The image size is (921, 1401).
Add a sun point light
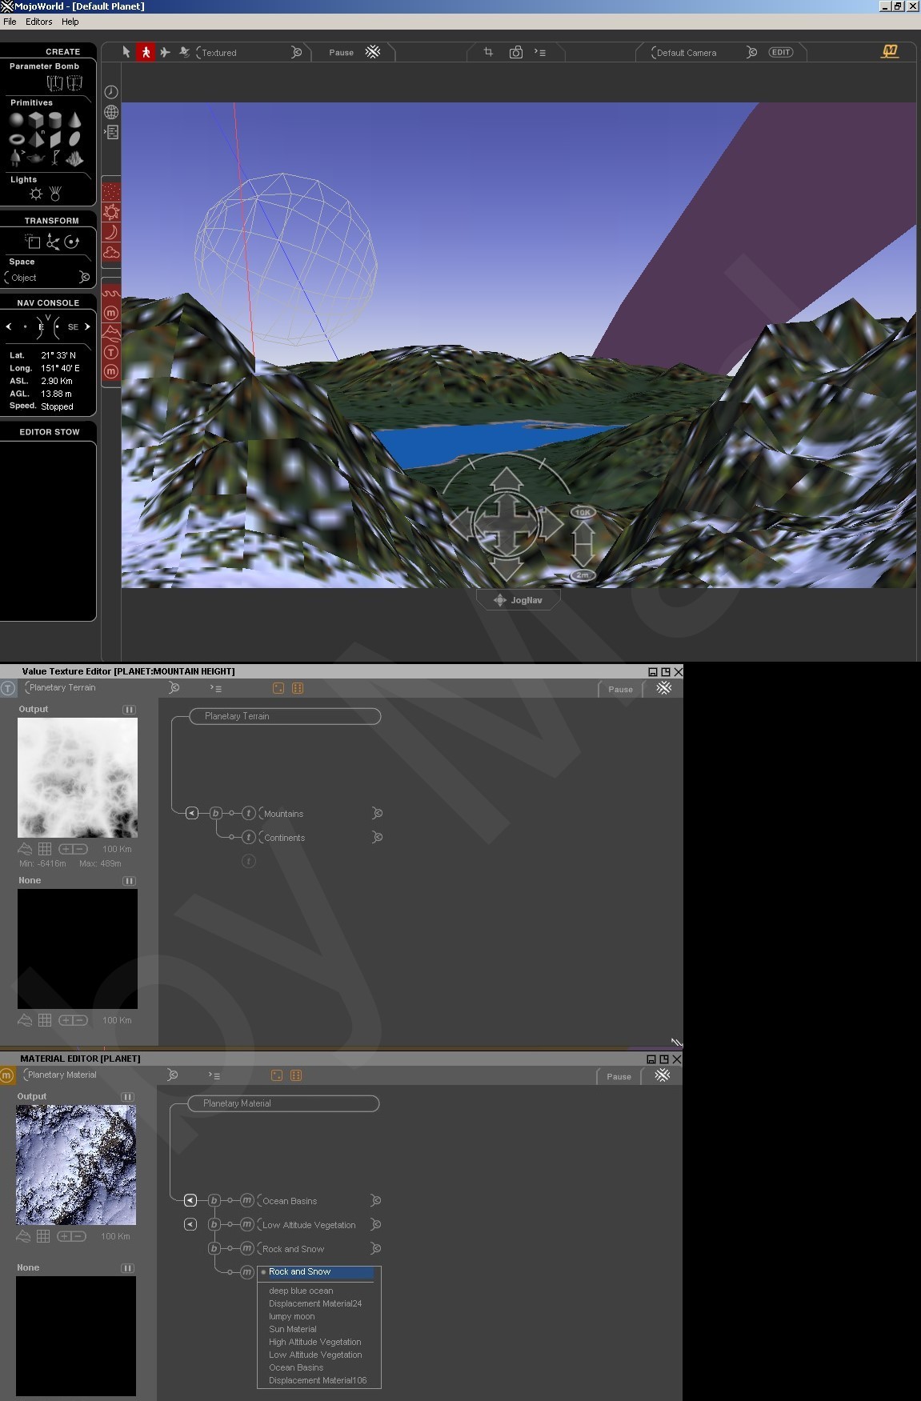coord(36,194)
